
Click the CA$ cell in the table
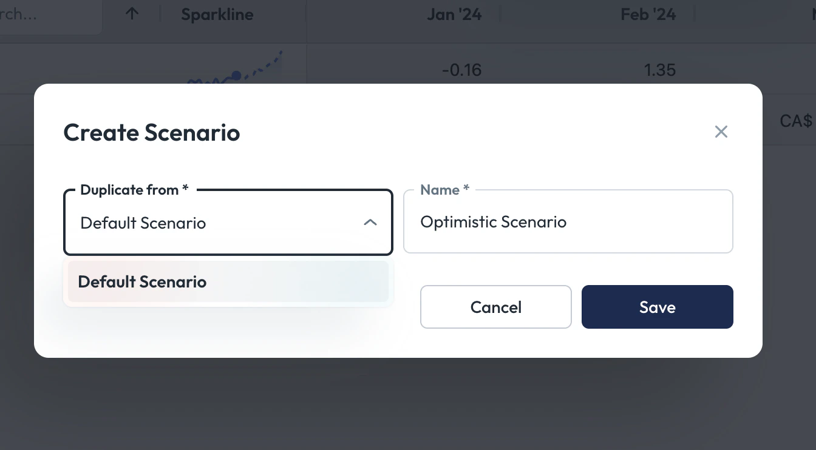click(x=796, y=121)
